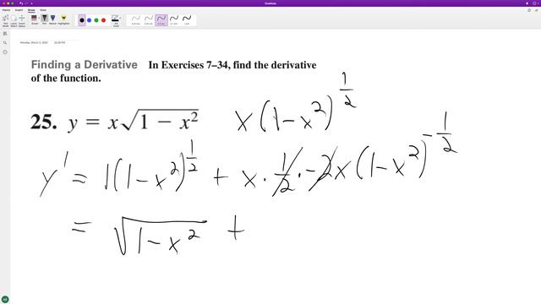541x304 pixels.
Task: Open the Draw ribbon tab
Action: tap(31, 10)
